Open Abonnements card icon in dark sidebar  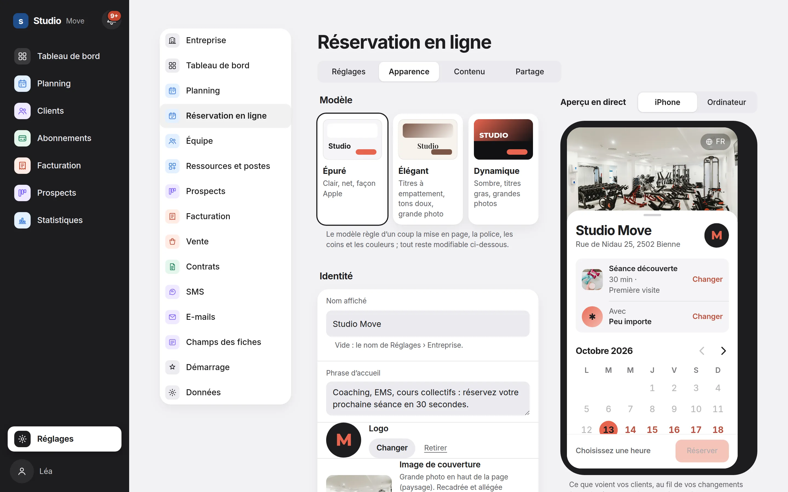coord(22,138)
